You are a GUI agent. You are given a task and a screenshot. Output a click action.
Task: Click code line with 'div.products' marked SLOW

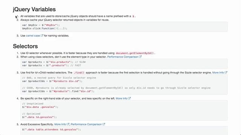54,62
